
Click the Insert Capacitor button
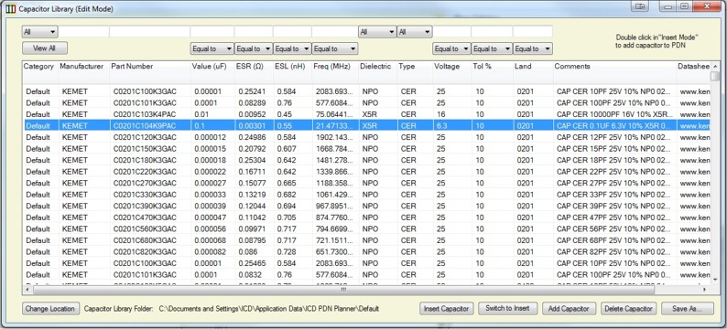click(447, 309)
